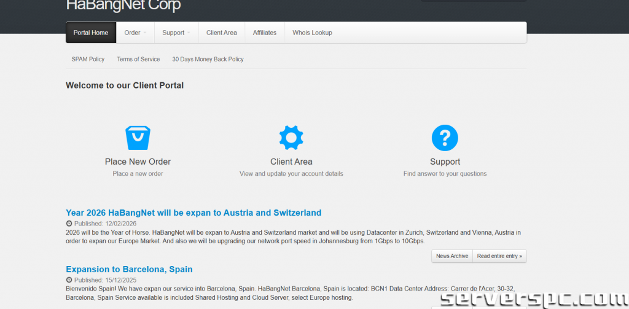
Task: Open 30 Days Money Back Policy
Action: pyautogui.click(x=208, y=60)
